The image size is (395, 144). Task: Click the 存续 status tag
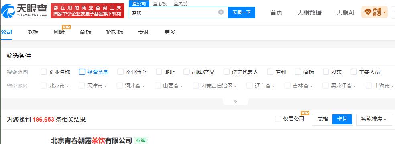(x=141, y=140)
